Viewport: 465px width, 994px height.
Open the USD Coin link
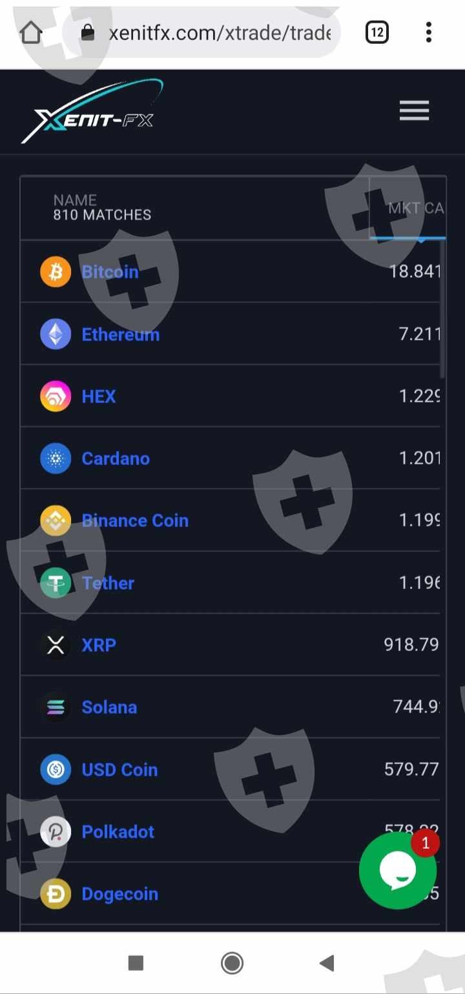click(119, 770)
